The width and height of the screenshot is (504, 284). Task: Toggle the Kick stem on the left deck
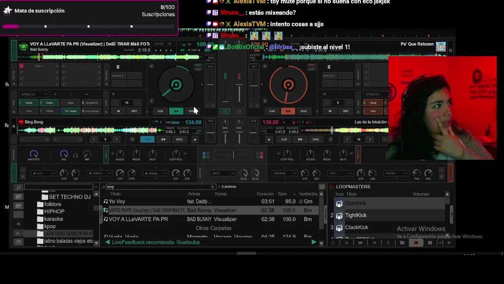(29, 111)
